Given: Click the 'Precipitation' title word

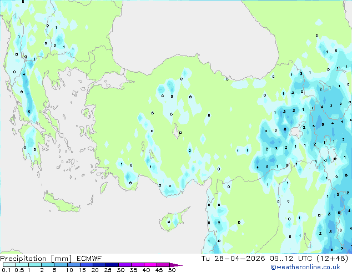Looking at the screenshot, I should 23,259.
